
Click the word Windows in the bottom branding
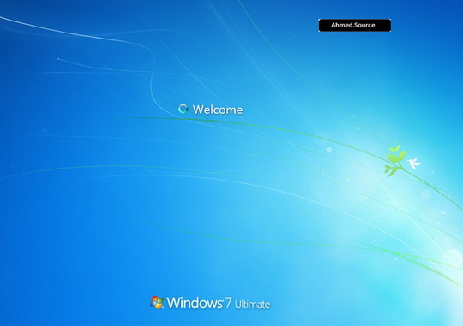[x=195, y=303]
